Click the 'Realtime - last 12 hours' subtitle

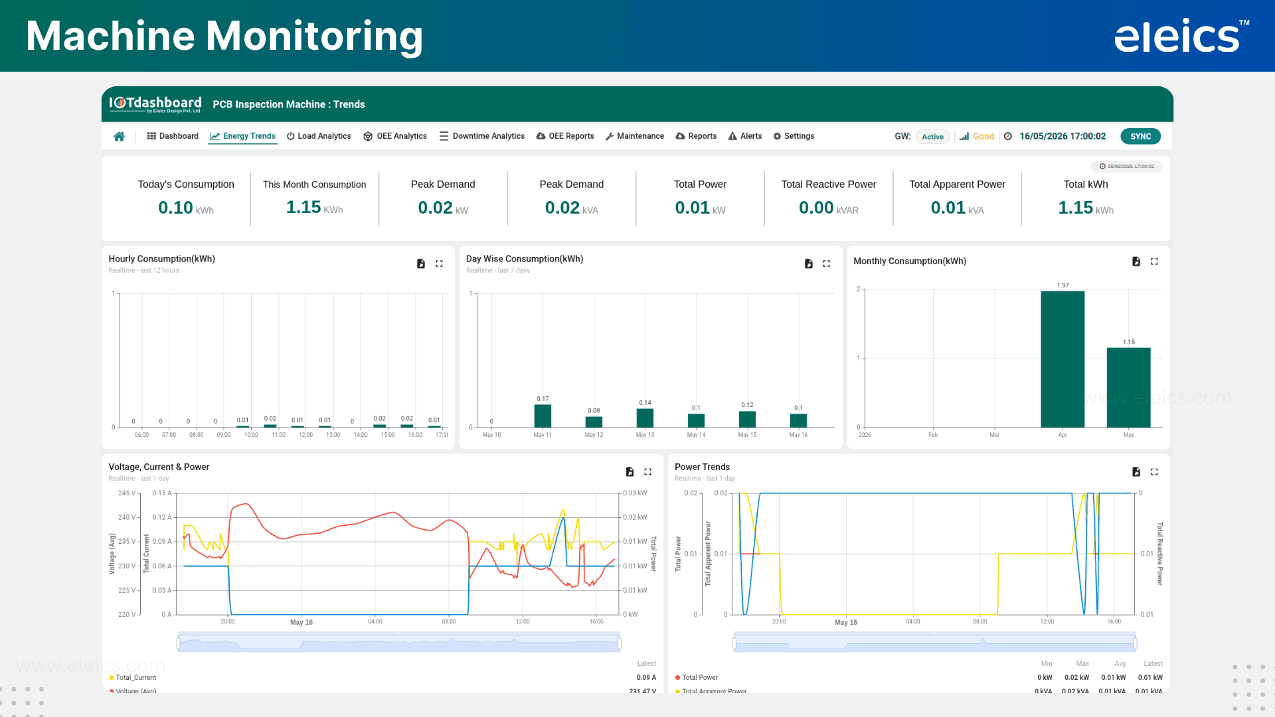[x=144, y=270]
